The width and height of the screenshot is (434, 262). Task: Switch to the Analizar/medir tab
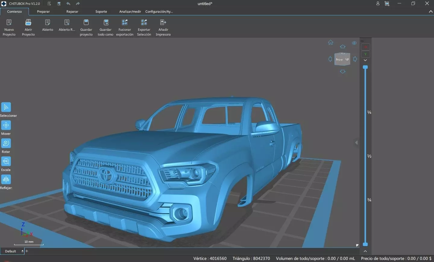(x=130, y=11)
